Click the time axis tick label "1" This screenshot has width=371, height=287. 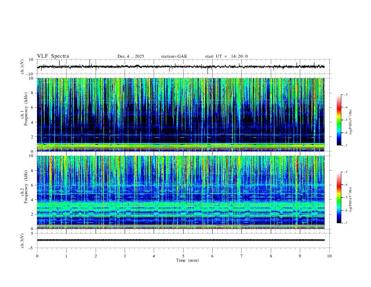pyautogui.click(x=66, y=256)
